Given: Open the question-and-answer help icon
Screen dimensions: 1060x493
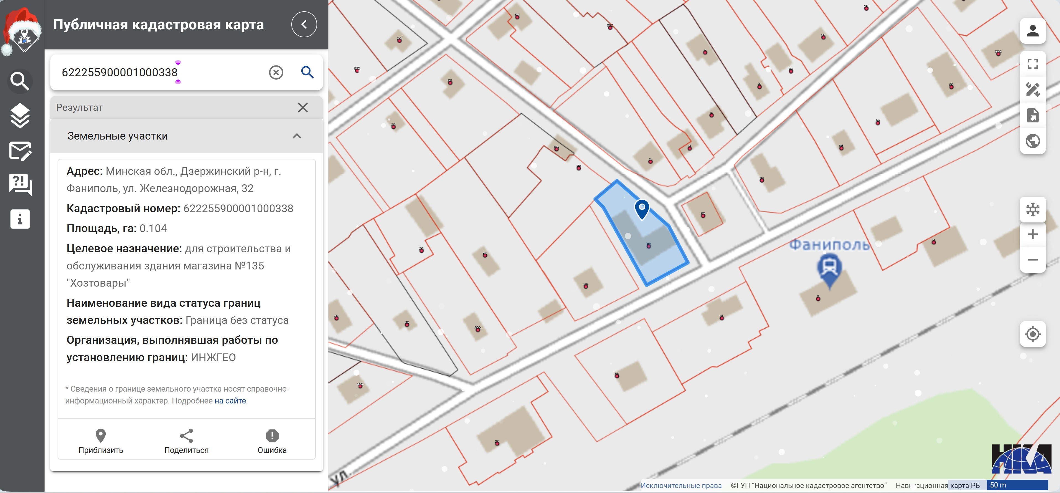Looking at the screenshot, I should point(20,185).
